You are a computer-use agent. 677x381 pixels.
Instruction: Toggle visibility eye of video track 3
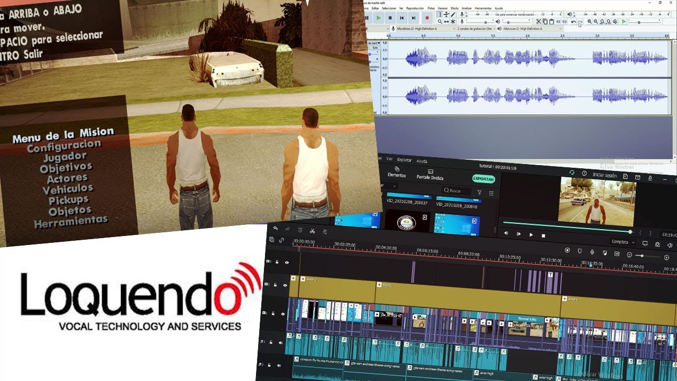tap(287, 262)
